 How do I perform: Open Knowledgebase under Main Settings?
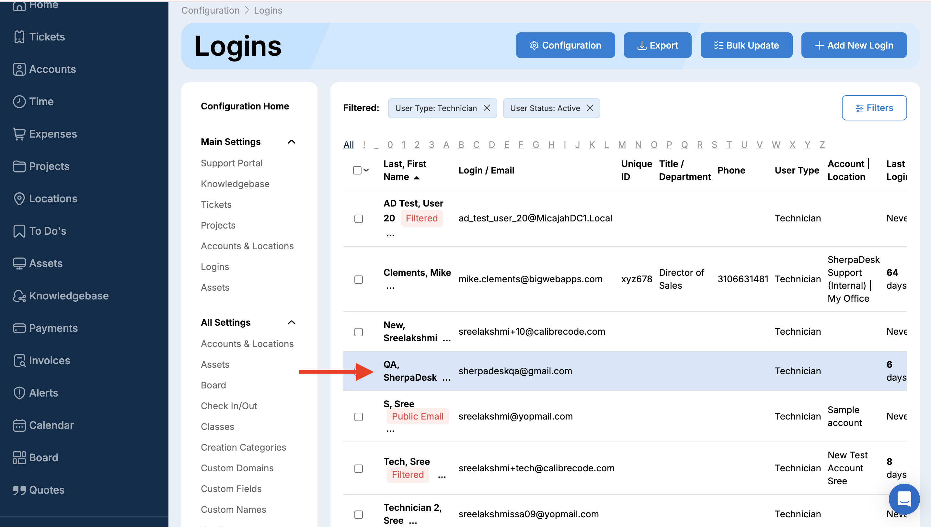tap(235, 184)
